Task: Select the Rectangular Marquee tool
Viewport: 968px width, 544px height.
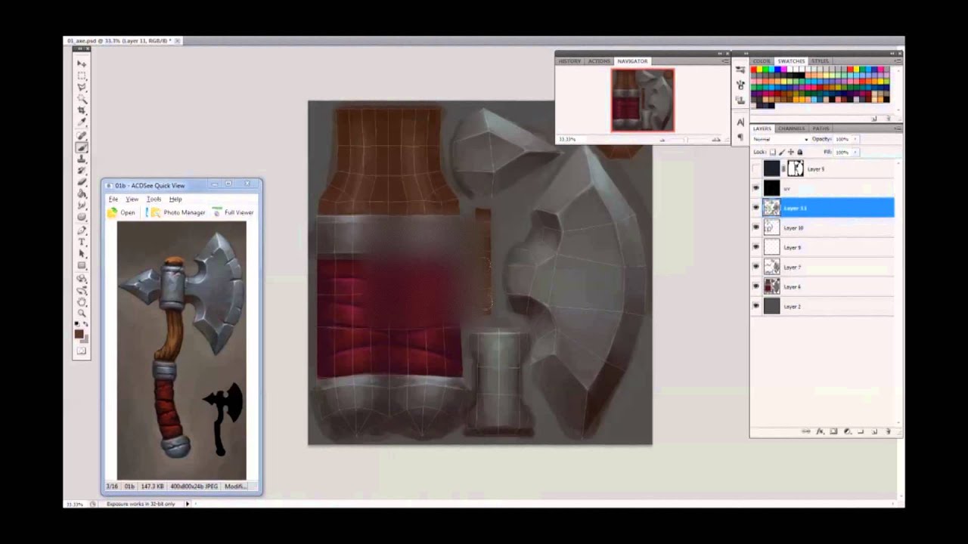Action: click(x=82, y=76)
